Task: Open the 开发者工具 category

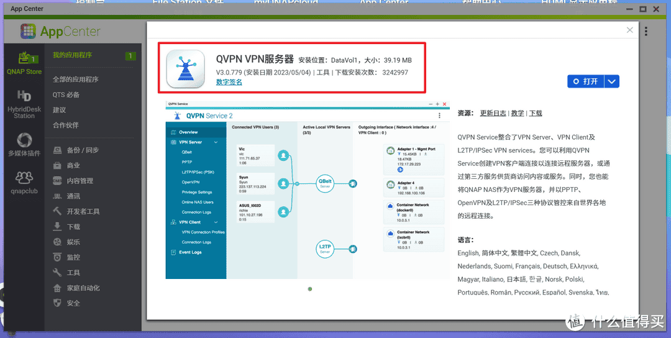Action: [x=76, y=211]
